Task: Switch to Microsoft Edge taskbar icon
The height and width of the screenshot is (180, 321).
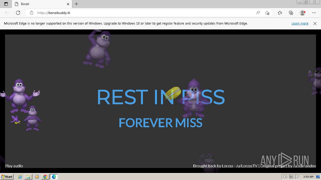Action: click(x=54, y=177)
